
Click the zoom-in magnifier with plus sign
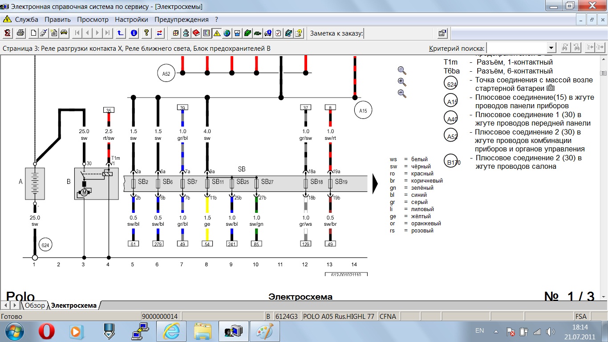point(402,82)
